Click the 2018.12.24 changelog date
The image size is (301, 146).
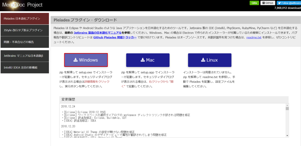click(x=68, y=106)
